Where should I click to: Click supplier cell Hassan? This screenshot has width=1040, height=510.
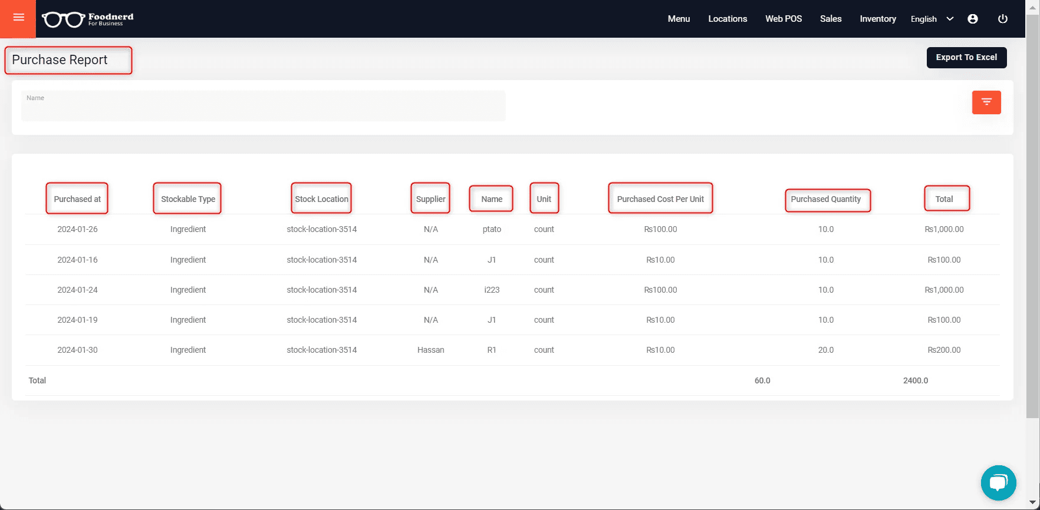[430, 350]
